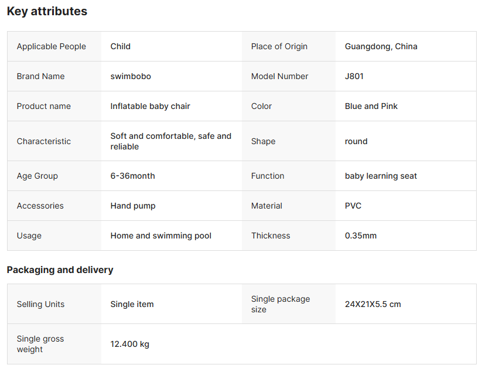The image size is (482, 375).
Task: Select the Hand pump accessories value
Action: click(x=133, y=206)
